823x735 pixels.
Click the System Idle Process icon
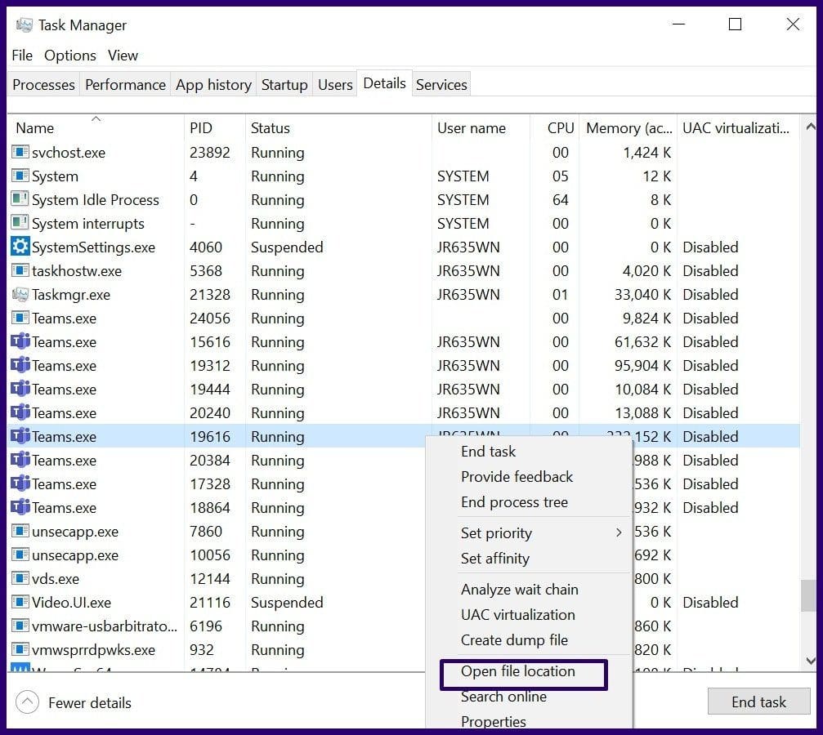pos(20,199)
